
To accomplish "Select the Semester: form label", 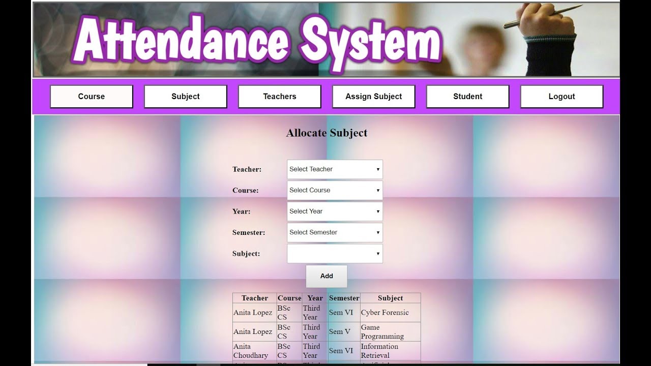I will coord(249,233).
